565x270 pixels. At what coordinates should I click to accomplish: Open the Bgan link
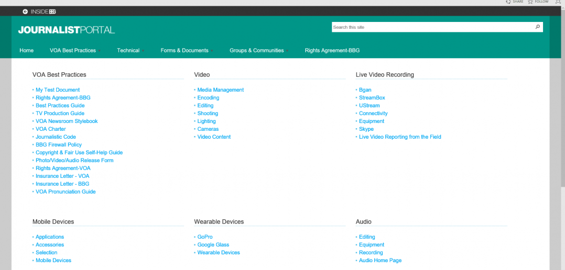point(365,90)
